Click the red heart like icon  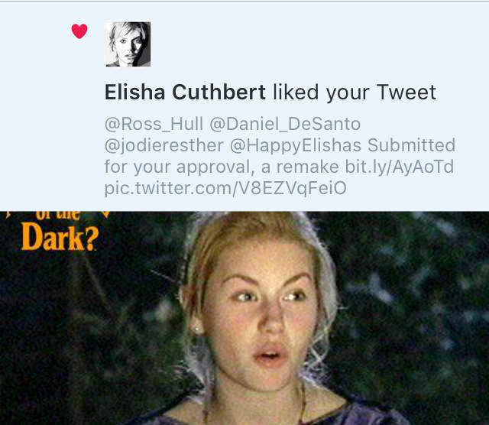[x=79, y=31]
